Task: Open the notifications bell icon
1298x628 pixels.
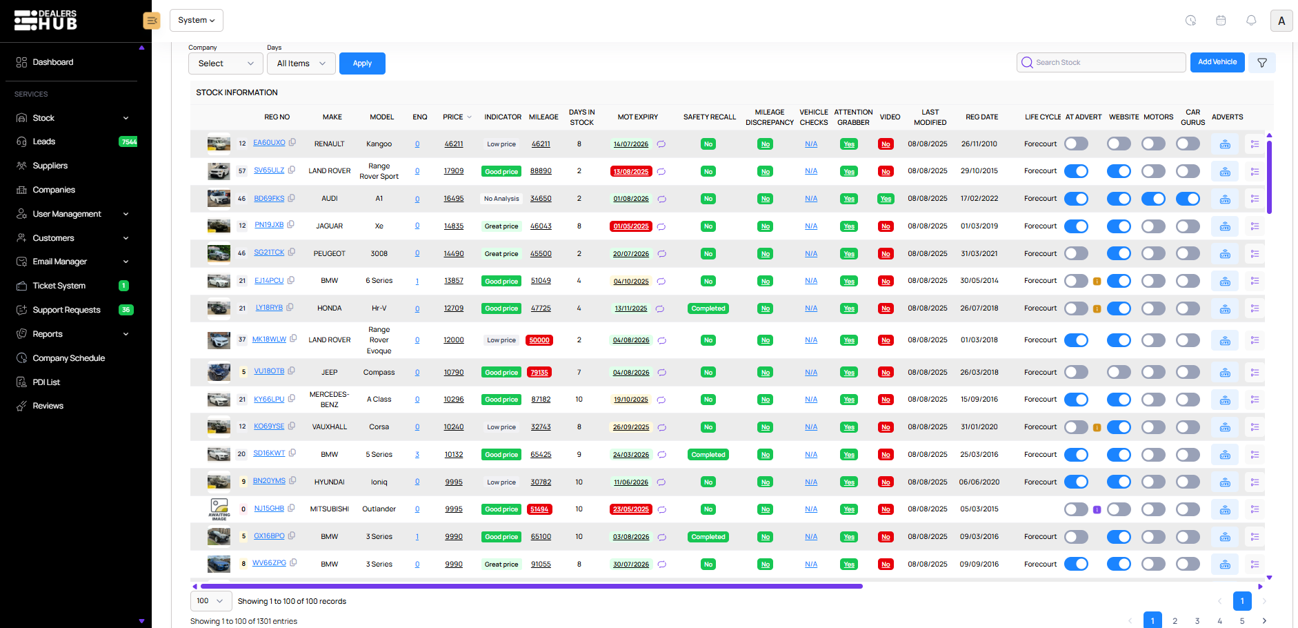Action: point(1251,21)
